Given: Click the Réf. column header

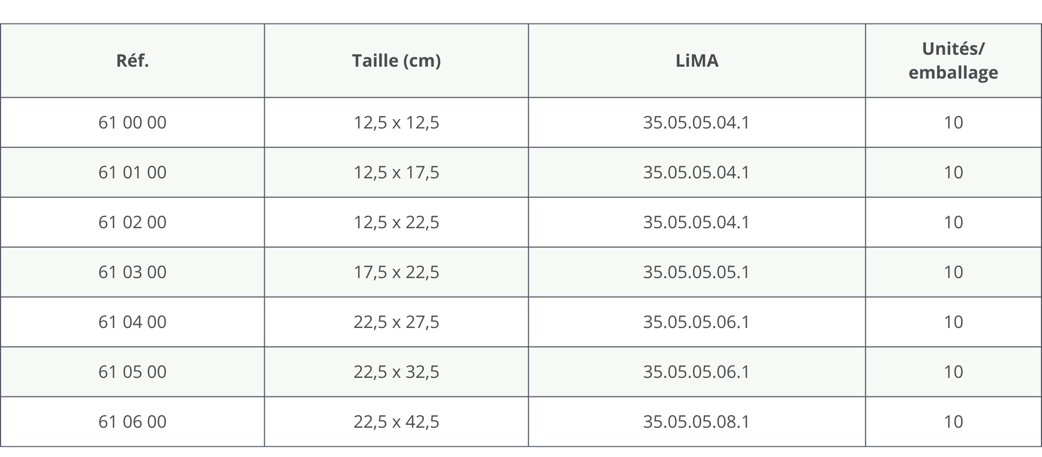Looking at the screenshot, I should click(x=132, y=61).
